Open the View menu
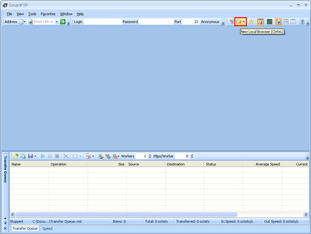The width and height of the screenshot is (311, 234). pos(20,14)
